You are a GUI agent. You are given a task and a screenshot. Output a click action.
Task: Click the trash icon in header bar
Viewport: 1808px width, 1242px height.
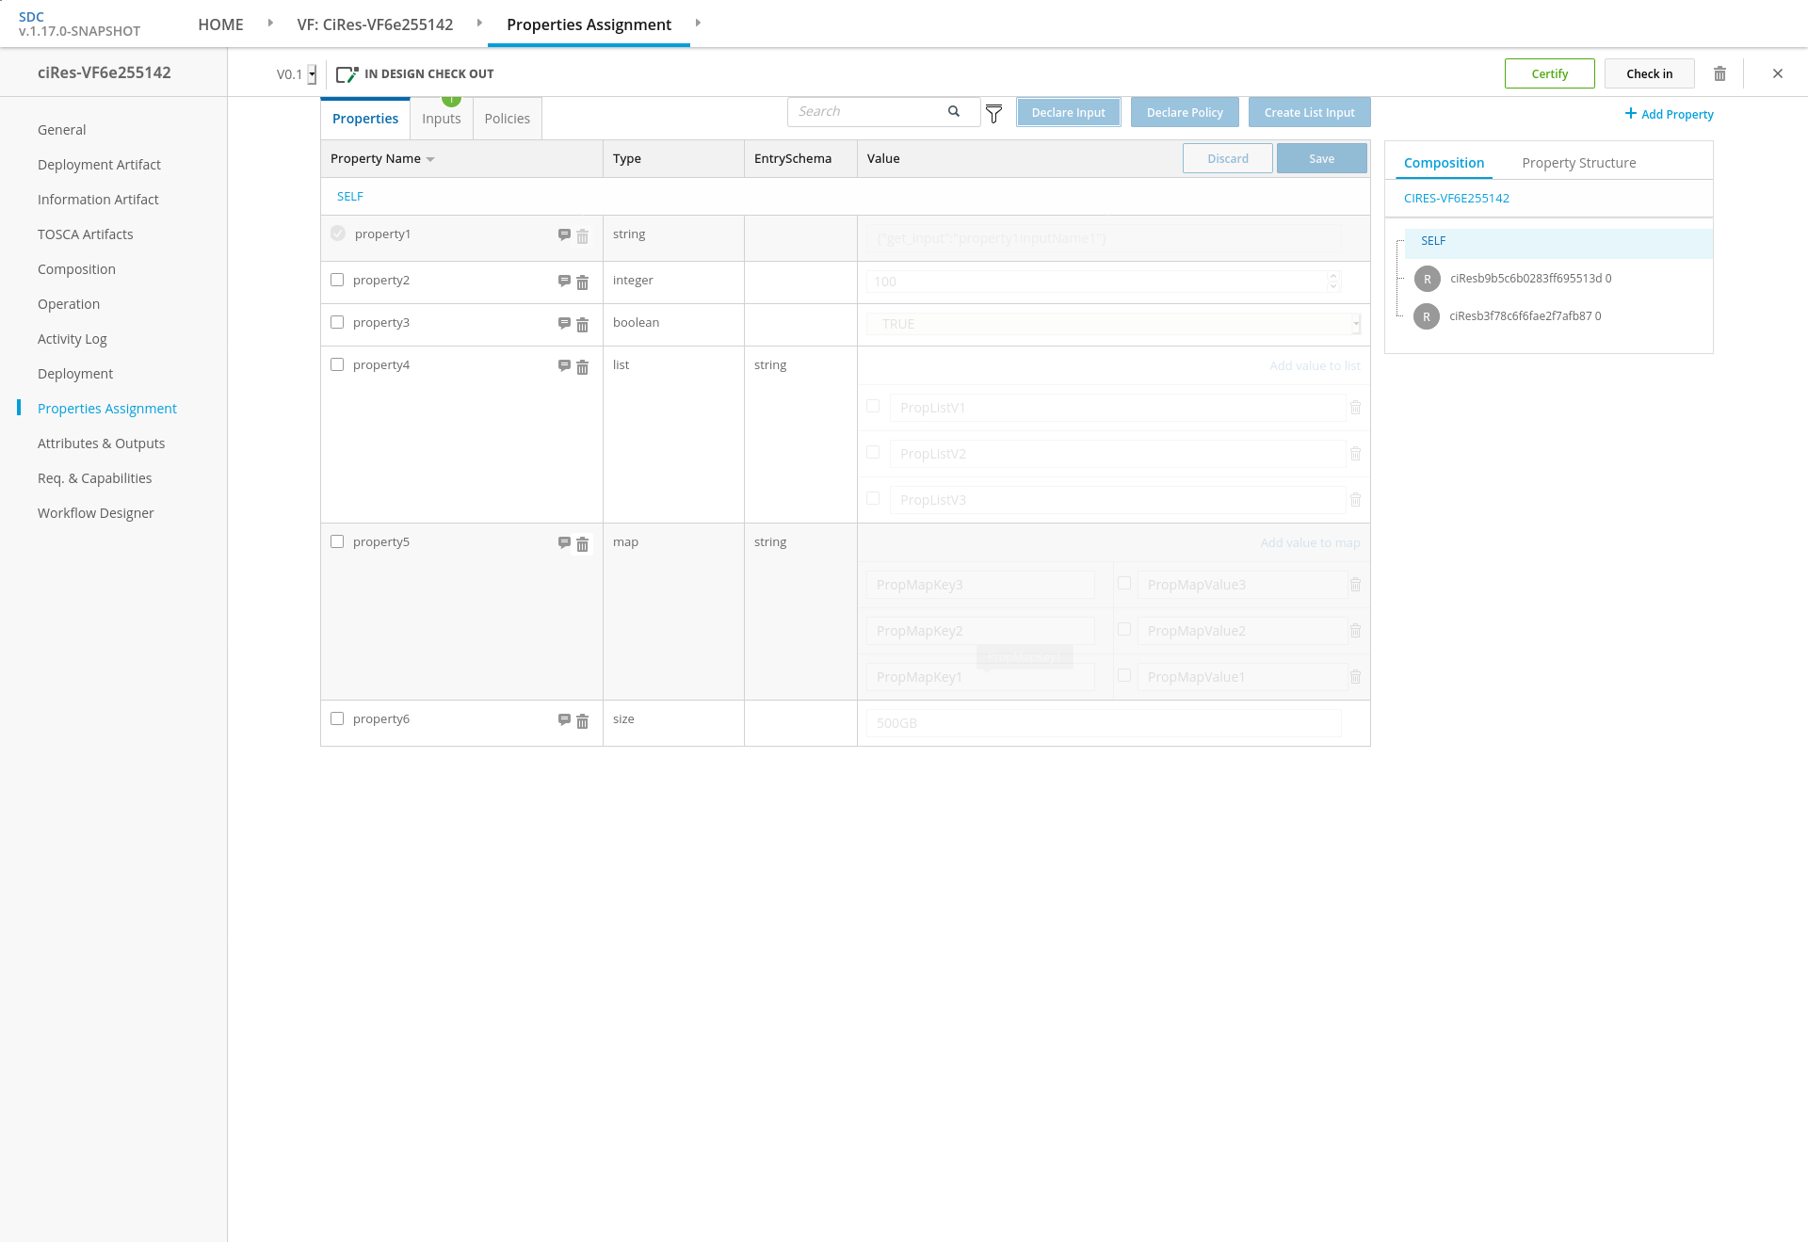coord(1719,73)
